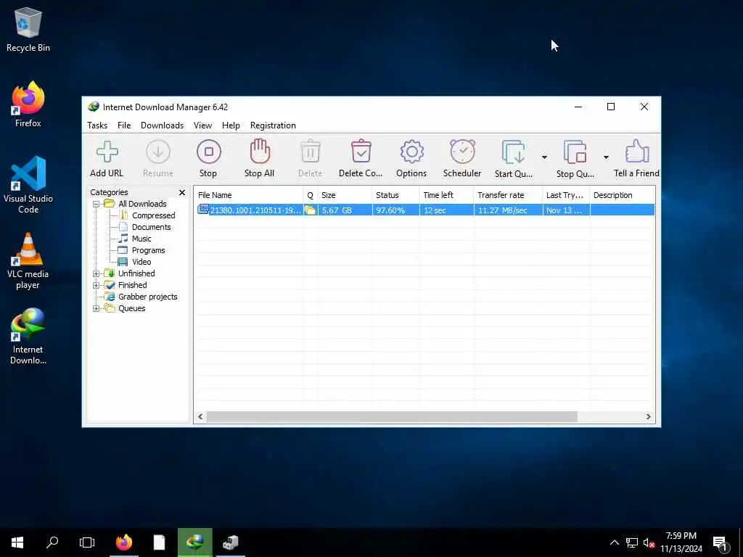Click the Add URL toolbar icon

(x=107, y=152)
